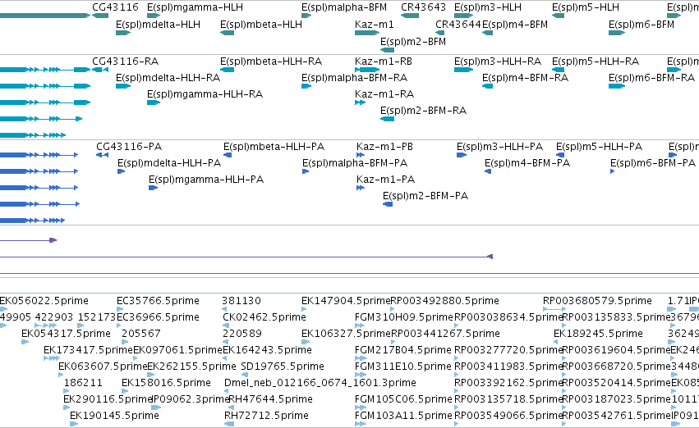The height and width of the screenshot is (428, 699).
Task: Click the E(spl)m6-BFM-PA protein label
Action: (653, 163)
